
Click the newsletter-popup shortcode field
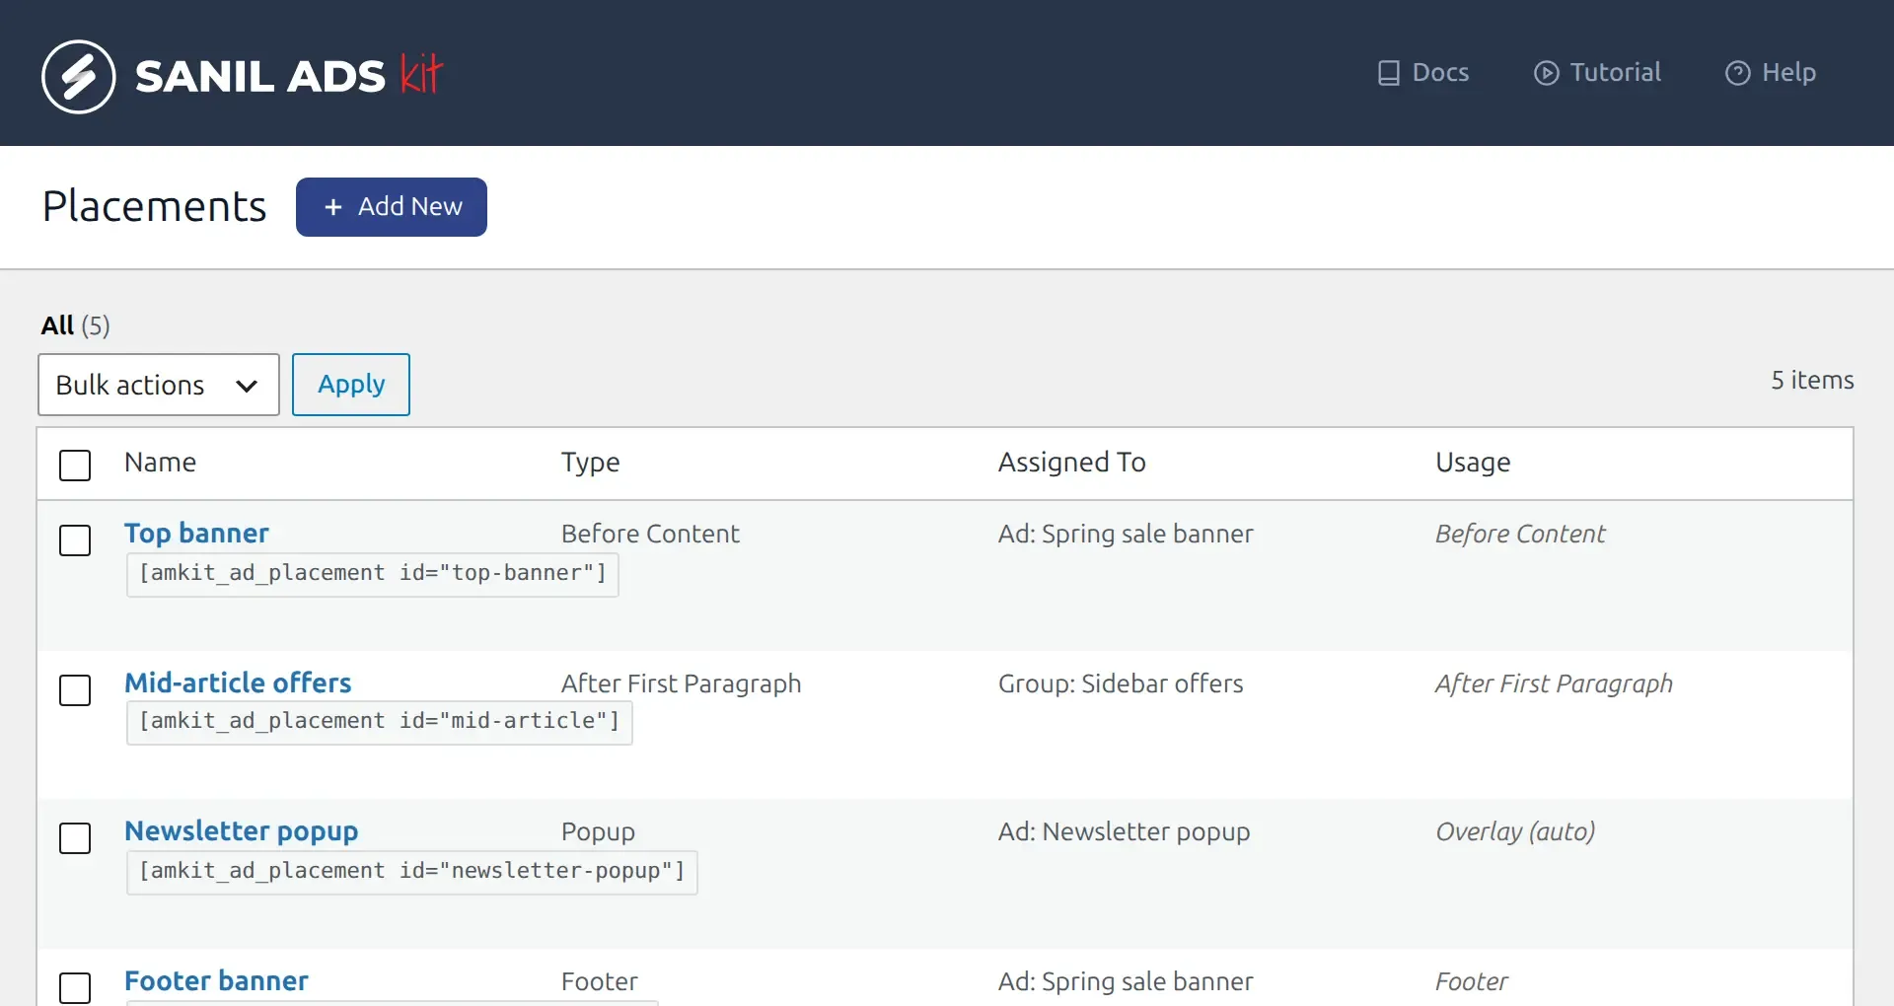[412, 873]
